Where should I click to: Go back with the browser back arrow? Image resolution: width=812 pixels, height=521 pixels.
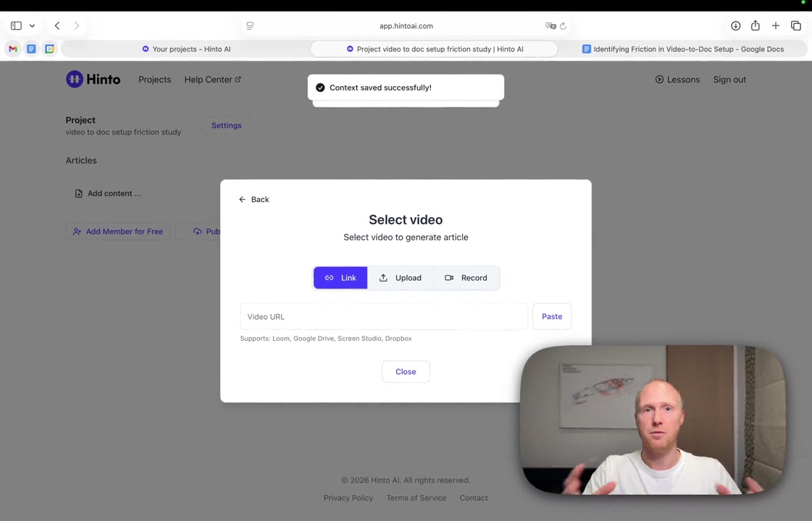[x=57, y=25]
